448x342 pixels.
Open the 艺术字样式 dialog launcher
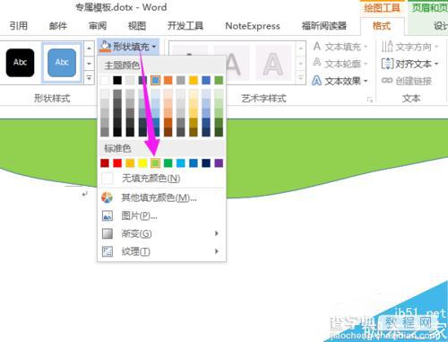click(x=370, y=101)
